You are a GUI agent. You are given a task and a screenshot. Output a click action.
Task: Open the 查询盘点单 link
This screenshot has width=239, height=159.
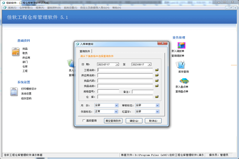coord(182,92)
